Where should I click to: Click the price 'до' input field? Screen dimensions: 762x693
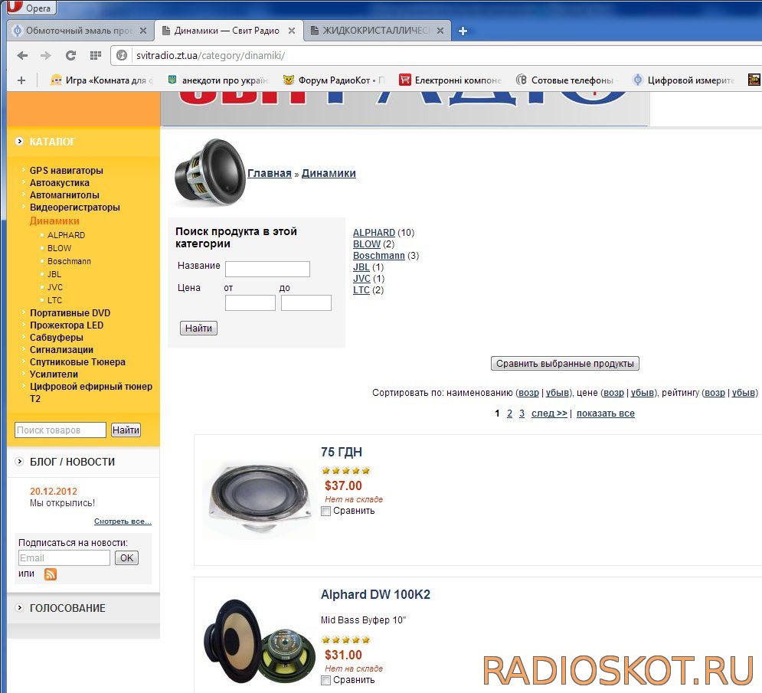pyautogui.click(x=306, y=302)
